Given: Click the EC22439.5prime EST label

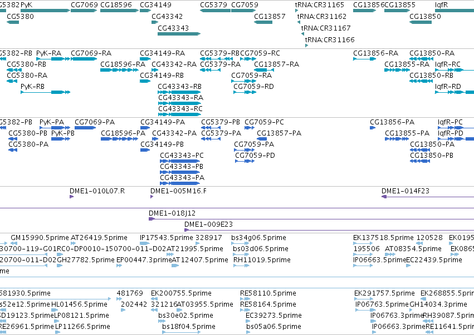Looking at the screenshot, I should [434, 260].
